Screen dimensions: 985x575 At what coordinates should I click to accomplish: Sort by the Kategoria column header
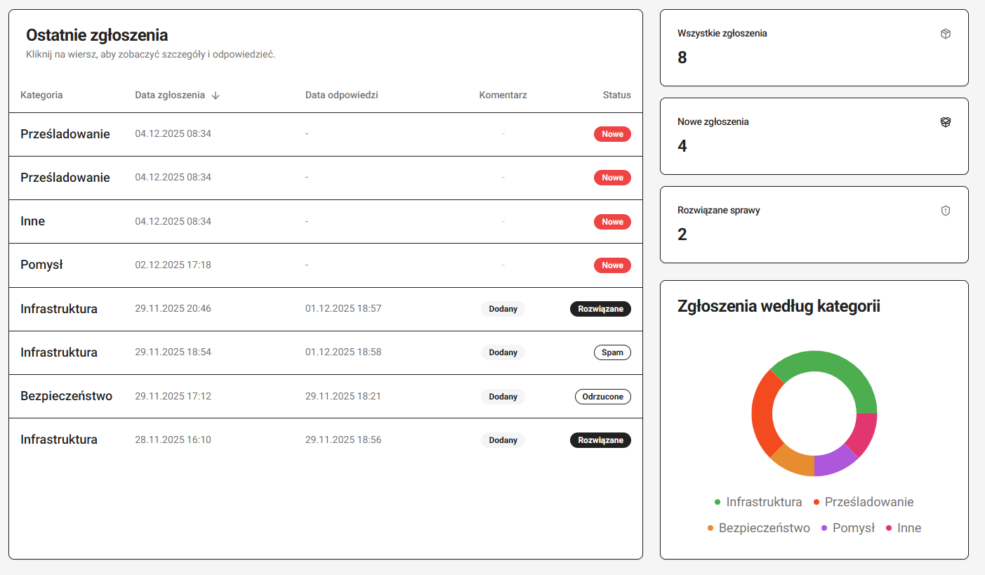coord(41,95)
